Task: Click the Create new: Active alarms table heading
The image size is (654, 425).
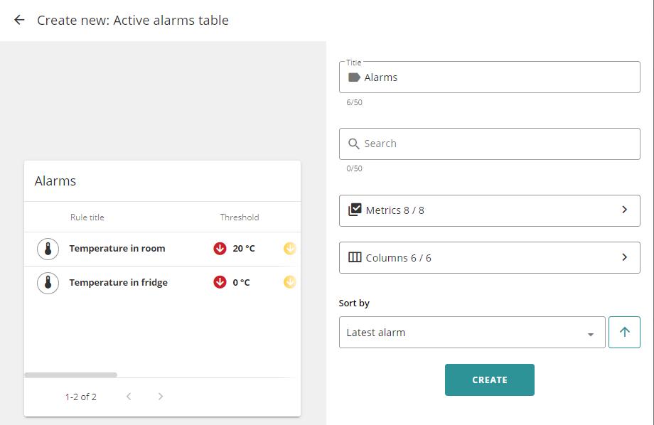Action: (133, 20)
